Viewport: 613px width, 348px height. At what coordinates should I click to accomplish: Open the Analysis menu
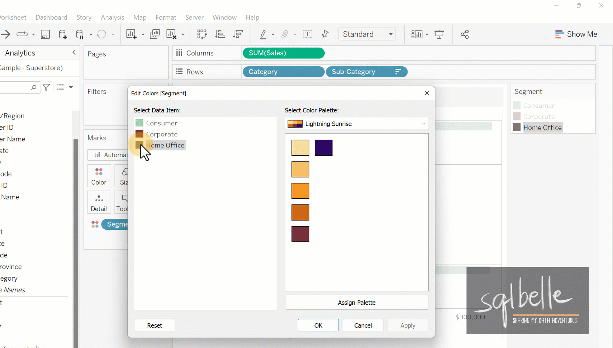pos(113,17)
